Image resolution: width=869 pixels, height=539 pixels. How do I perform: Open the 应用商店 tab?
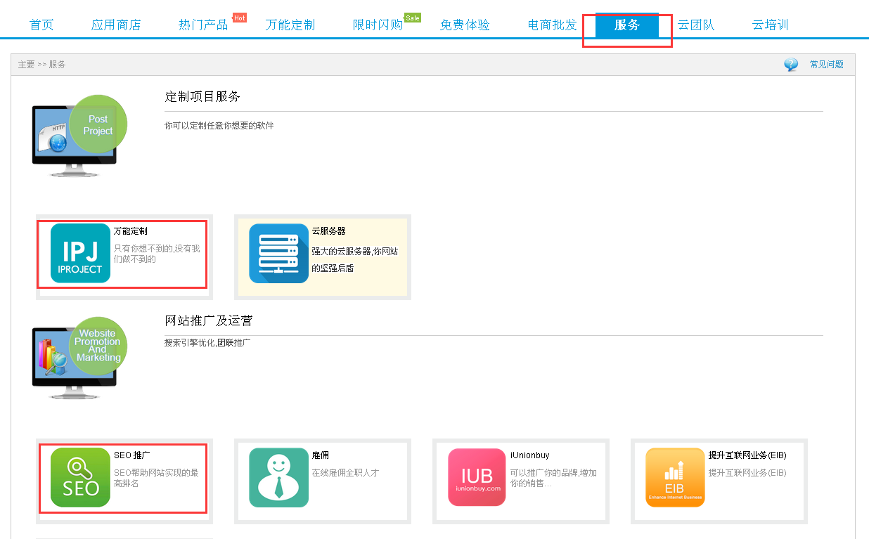(x=116, y=25)
